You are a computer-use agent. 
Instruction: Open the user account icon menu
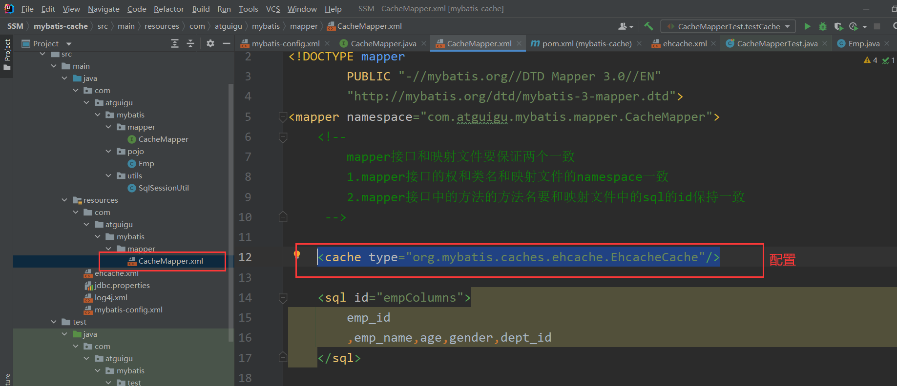tap(626, 26)
